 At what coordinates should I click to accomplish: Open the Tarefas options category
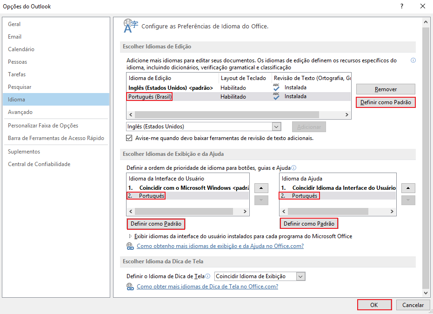click(56, 74)
